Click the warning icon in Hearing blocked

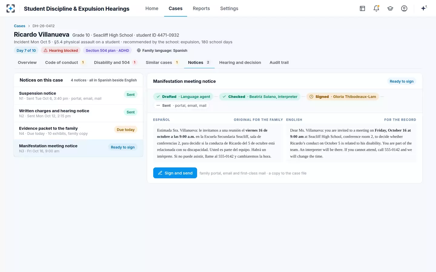coord(45,50)
